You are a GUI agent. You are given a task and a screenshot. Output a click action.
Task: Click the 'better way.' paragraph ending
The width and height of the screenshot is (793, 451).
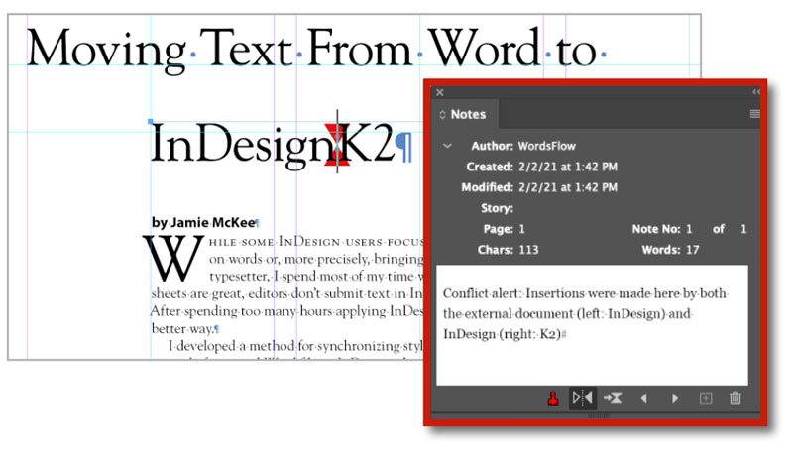tap(185, 329)
